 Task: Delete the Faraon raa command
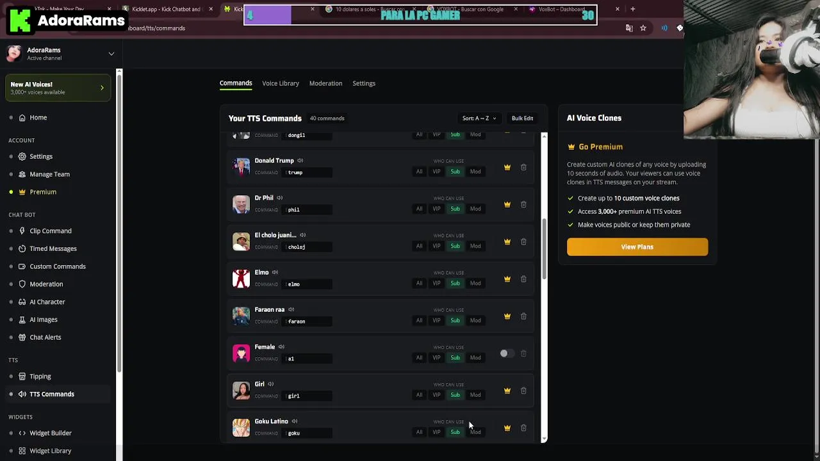coord(523,316)
